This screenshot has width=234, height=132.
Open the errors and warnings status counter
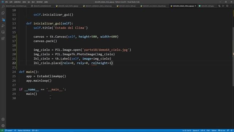click(35, 131)
